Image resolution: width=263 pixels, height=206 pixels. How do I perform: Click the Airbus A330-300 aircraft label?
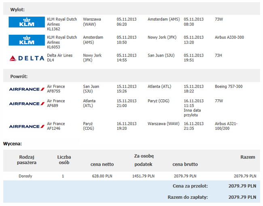point(229,37)
